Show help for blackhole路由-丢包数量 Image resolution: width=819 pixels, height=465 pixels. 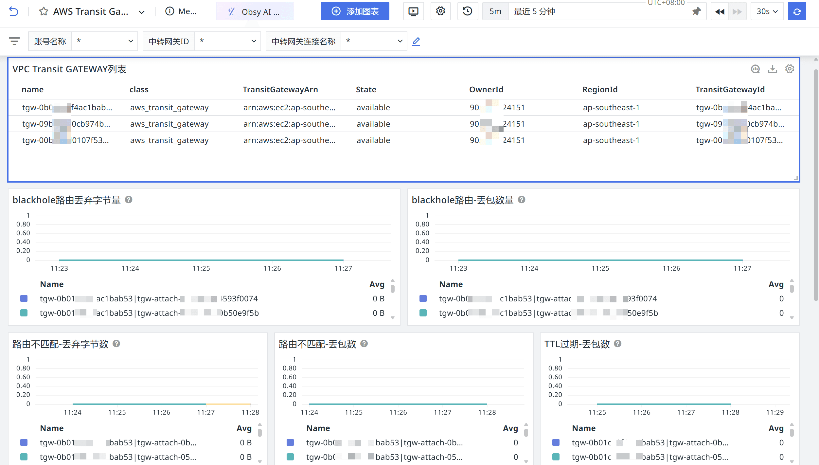tap(522, 200)
